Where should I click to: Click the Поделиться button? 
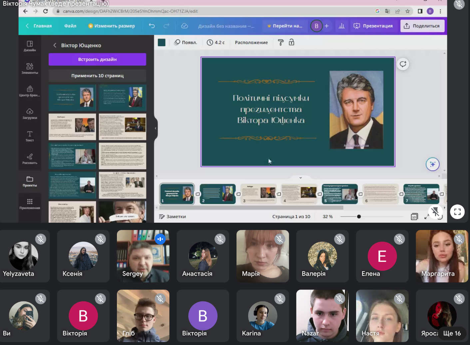click(422, 26)
